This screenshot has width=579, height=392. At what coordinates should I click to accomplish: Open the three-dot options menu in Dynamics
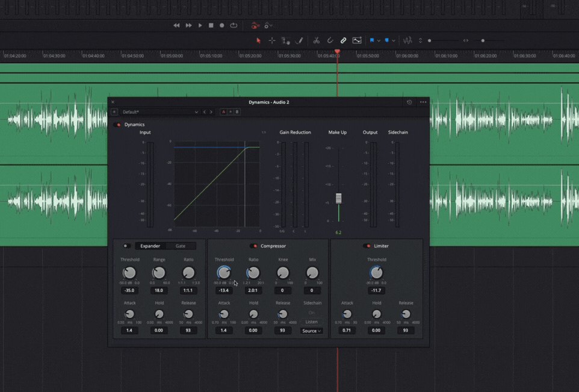click(x=423, y=102)
